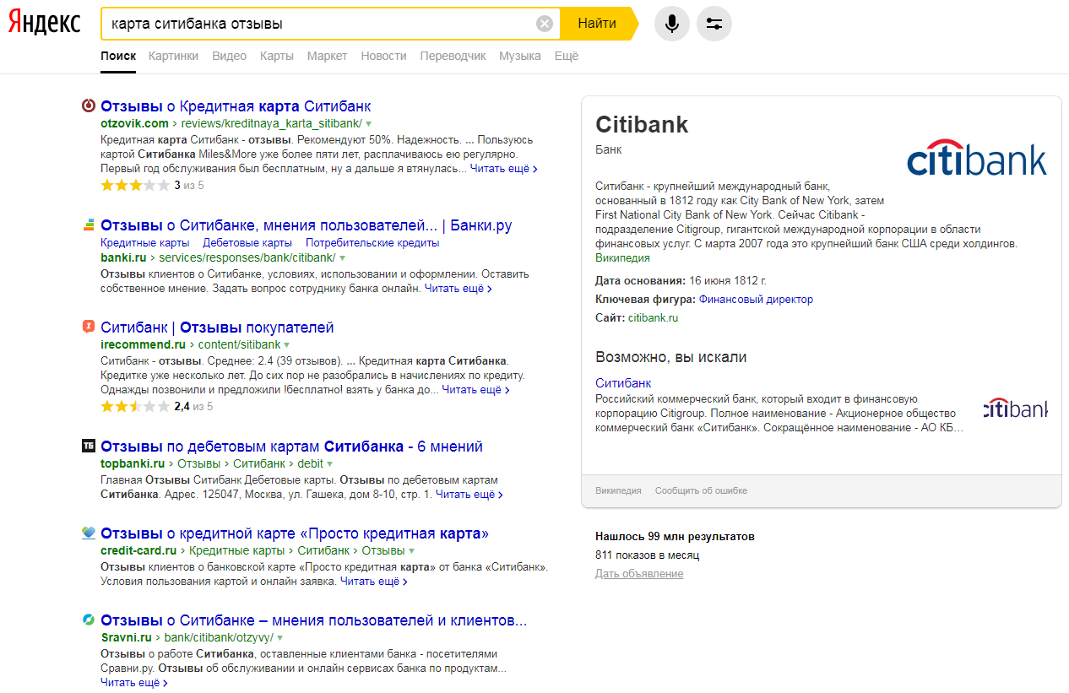Switch to the Видео tab

(x=230, y=57)
